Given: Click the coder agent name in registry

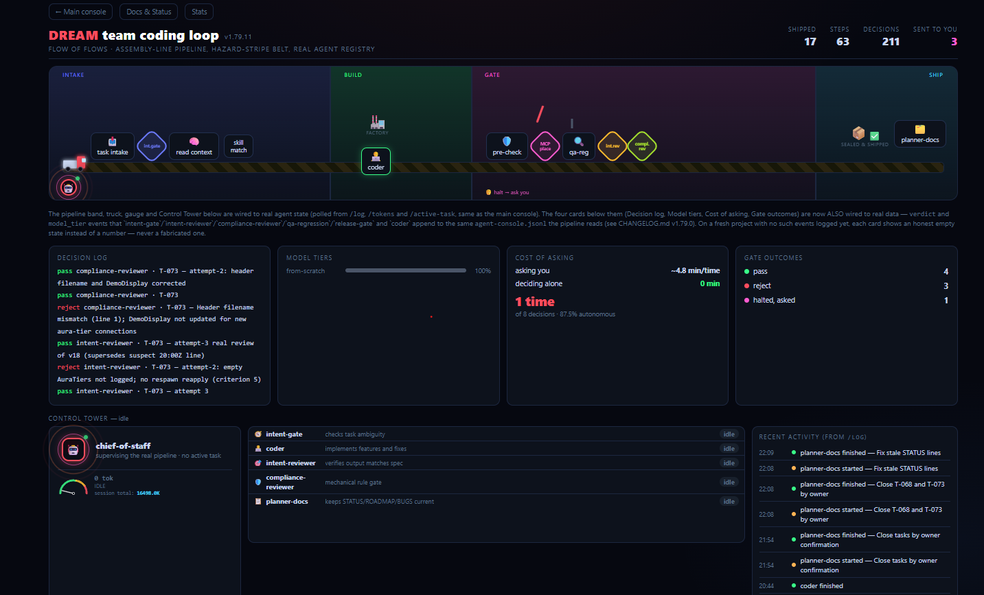Looking at the screenshot, I should click(x=275, y=449).
